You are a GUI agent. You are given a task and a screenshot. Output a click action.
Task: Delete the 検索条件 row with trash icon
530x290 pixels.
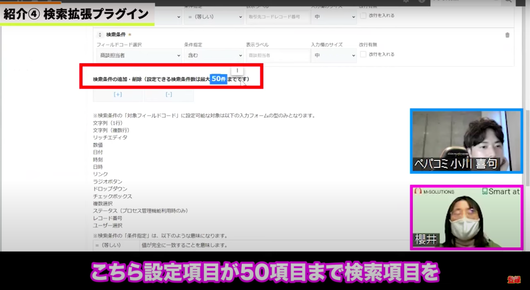point(507,35)
